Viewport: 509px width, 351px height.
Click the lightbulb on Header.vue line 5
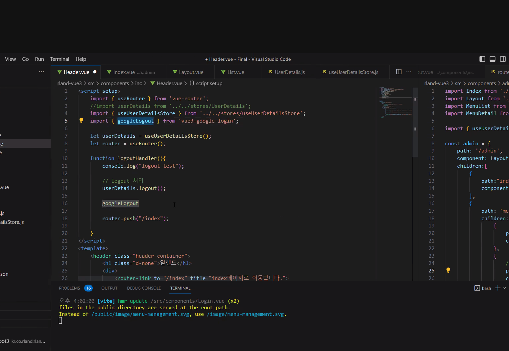tap(81, 121)
